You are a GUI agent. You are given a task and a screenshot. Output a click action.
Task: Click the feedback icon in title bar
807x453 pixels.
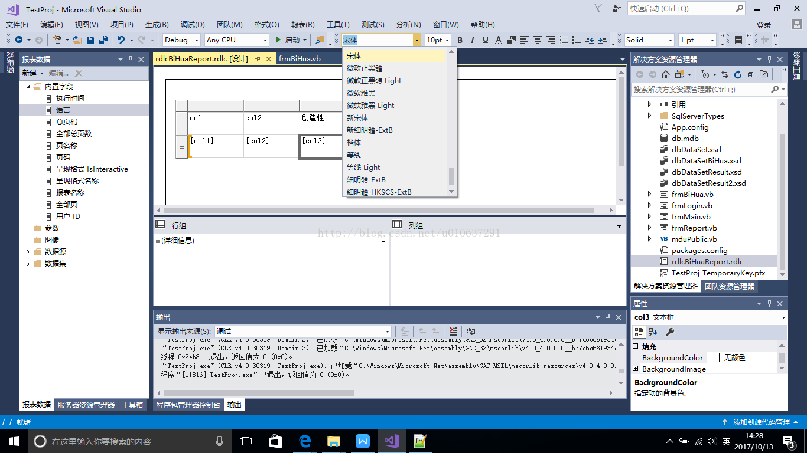coord(617,8)
